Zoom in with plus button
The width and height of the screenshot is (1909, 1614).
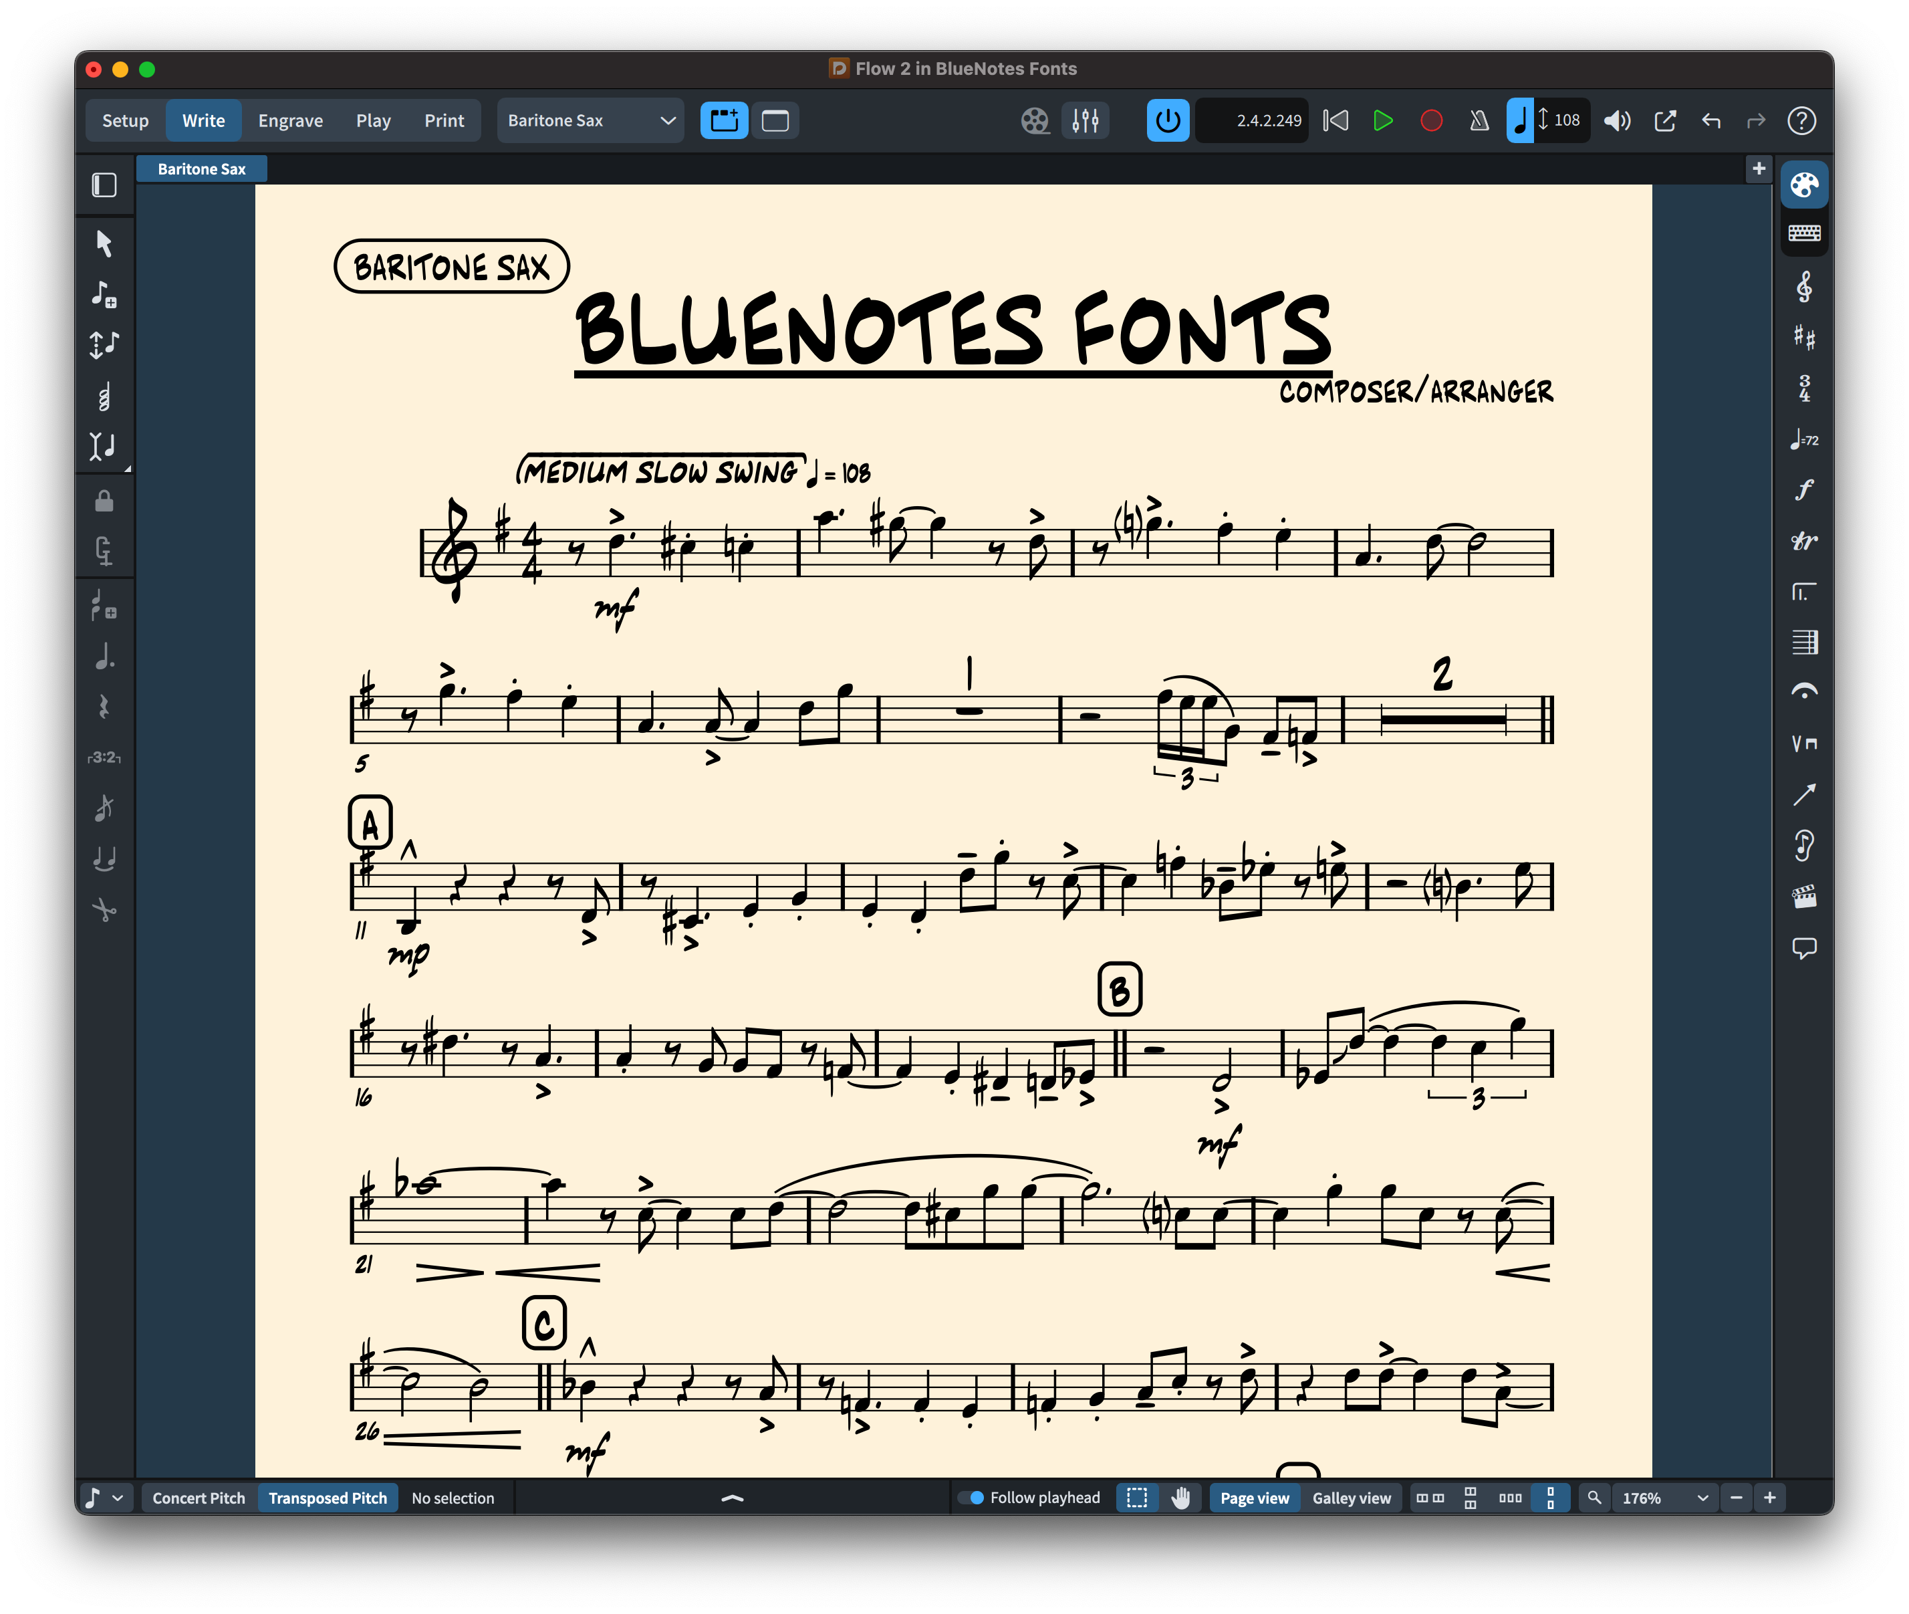click(1770, 1498)
